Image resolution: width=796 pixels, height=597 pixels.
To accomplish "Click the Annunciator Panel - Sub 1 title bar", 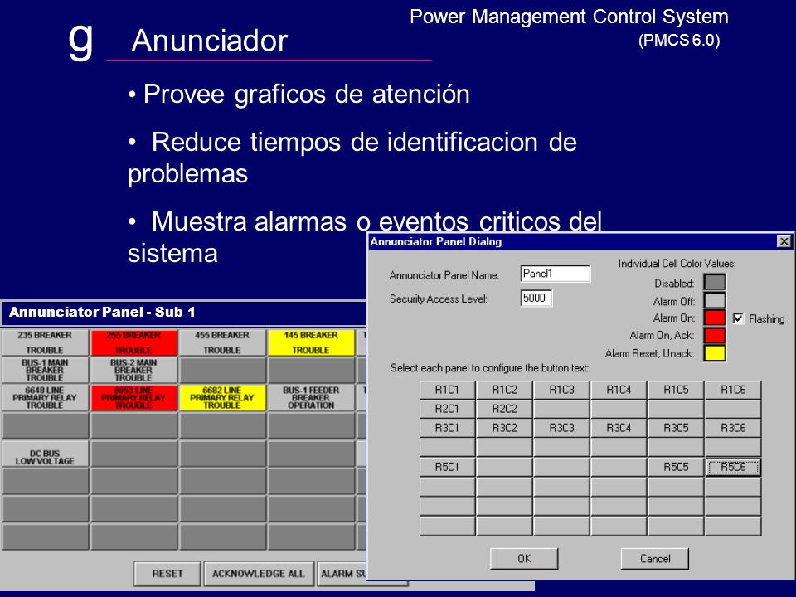I will (182, 313).
